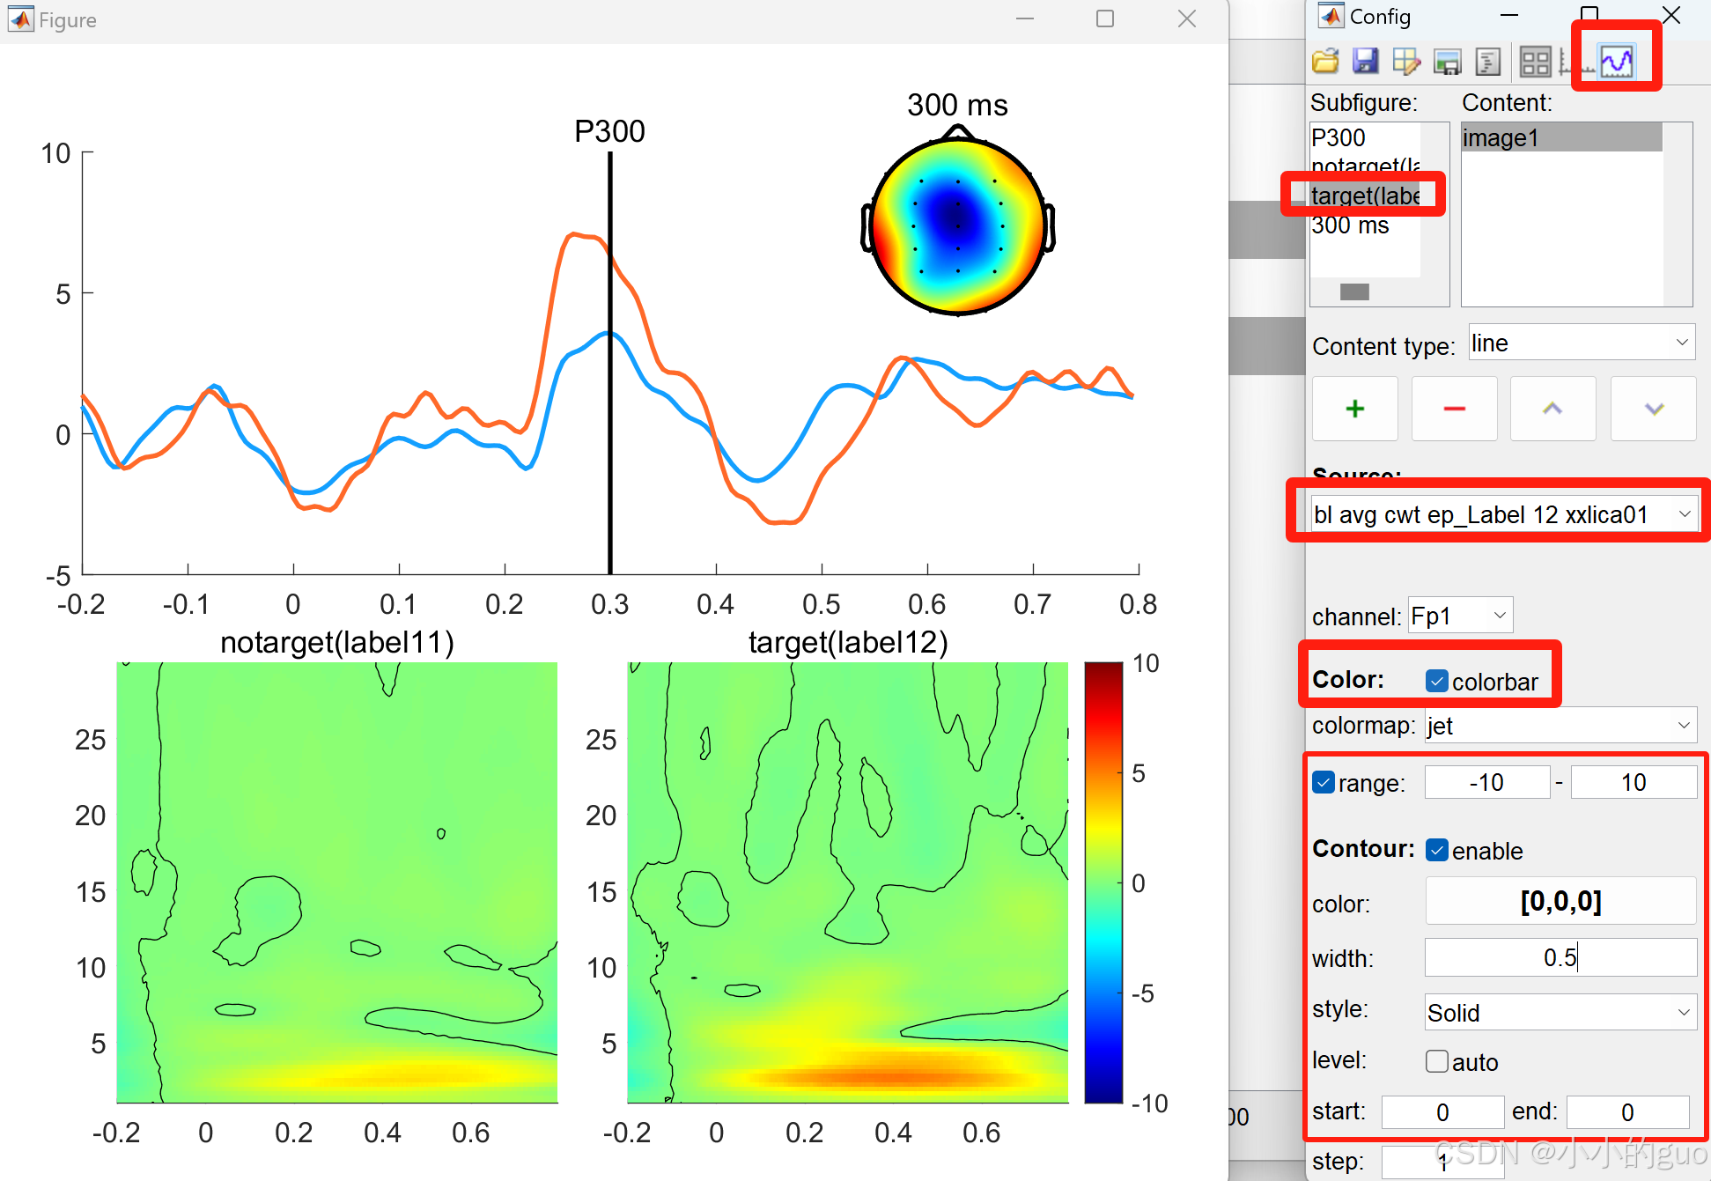1711x1181 pixels.
Task: Minimize the Config window
Action: (x=1509, y=16)
